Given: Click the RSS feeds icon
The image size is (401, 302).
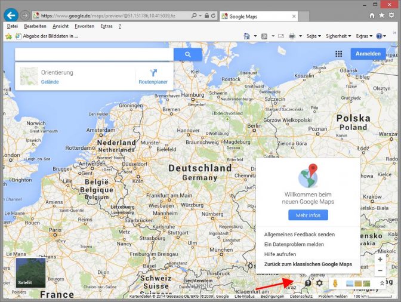Looking at the screenshot, I should [x=264, y=36].
